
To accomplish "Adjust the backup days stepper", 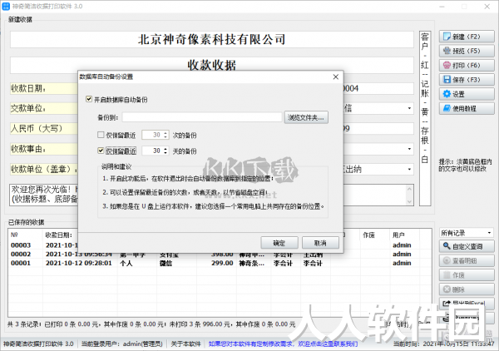I will click(166, 151).
